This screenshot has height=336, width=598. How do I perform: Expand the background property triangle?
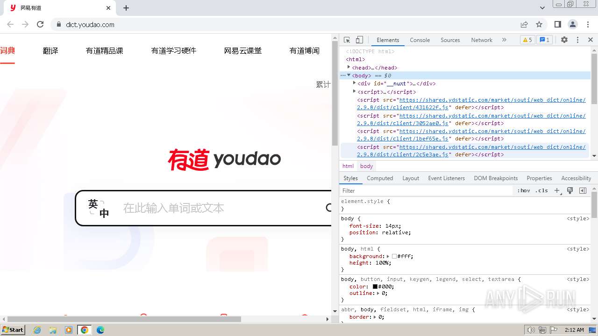pos(388,256)
